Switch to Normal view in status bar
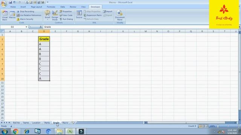Image resolution: width=241 pixels, height=135 pixels. point(200,126)
